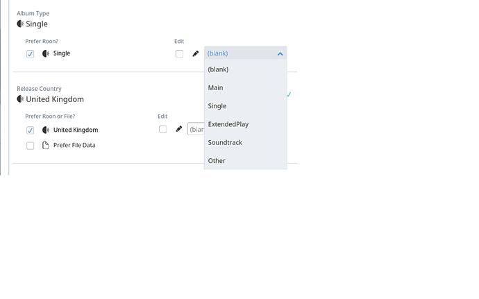This screenshot has width=479, height=299.
Task: Click the pencil icon in the Album Type edit row
Action: pyautogui.click(x=196, y=53)
